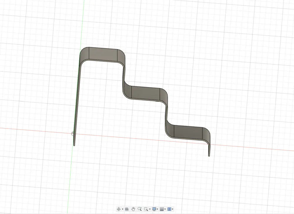The height and width of the screenshot is (214, 294).
Task: Select the Zoom magnifier tool with plus
Action: (x=139, y=209)
